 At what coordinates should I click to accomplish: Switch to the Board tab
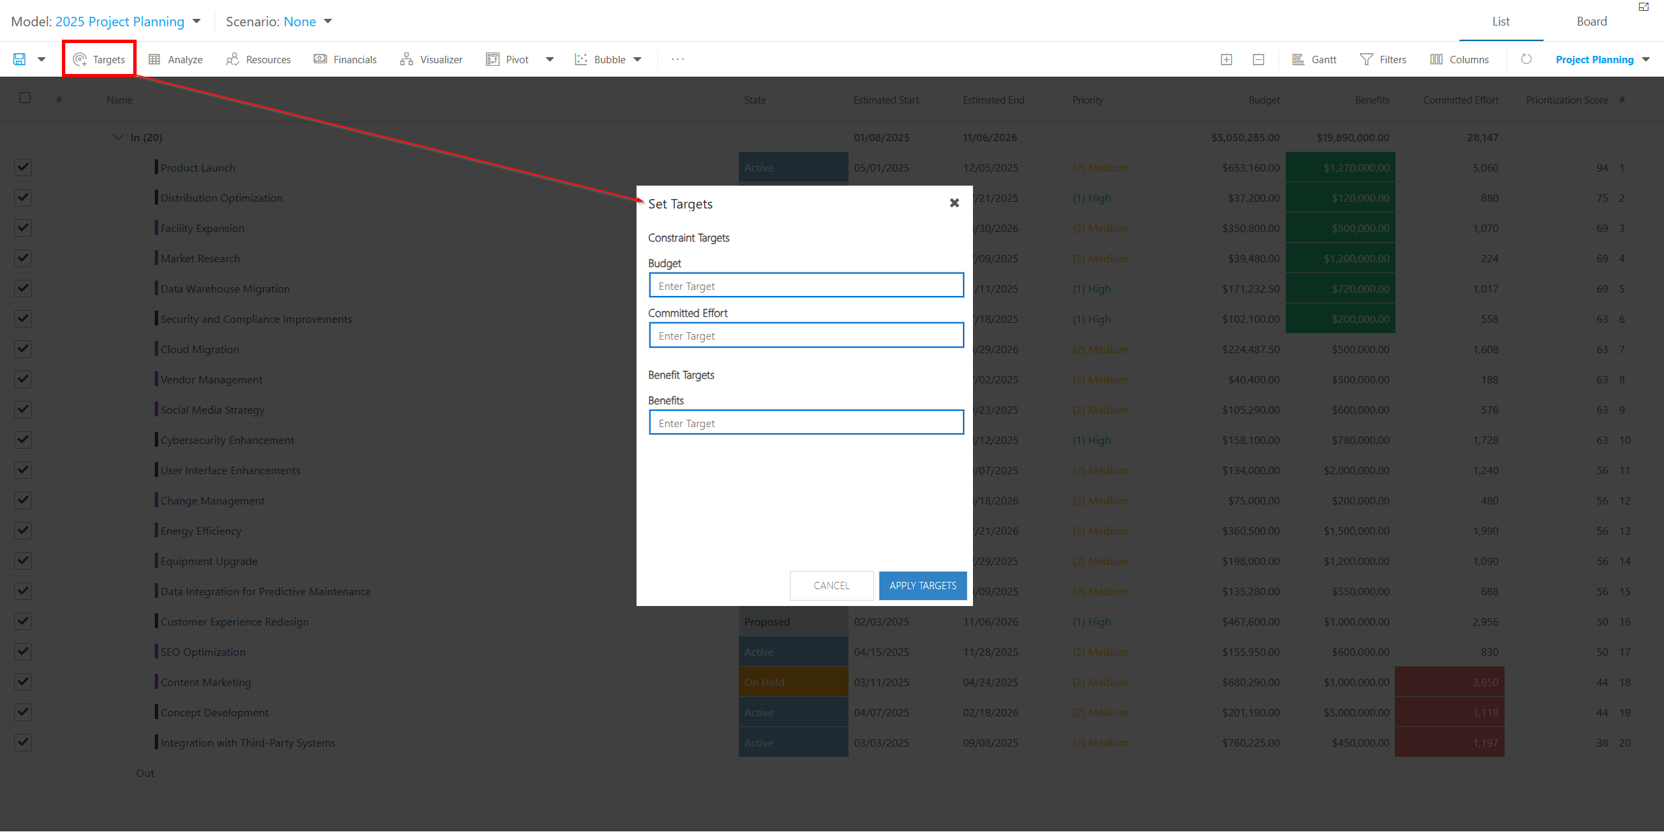pos(1591,22)
